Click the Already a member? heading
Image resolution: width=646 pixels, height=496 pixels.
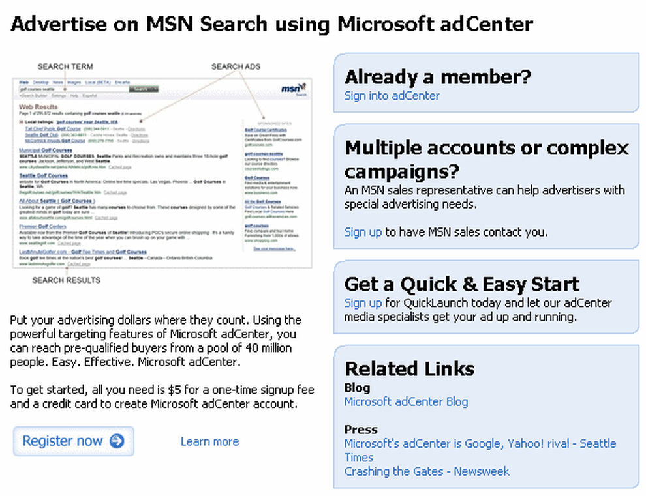[438, 76]
